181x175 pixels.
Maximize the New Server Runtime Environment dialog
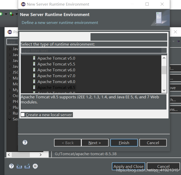click(147, 4)
